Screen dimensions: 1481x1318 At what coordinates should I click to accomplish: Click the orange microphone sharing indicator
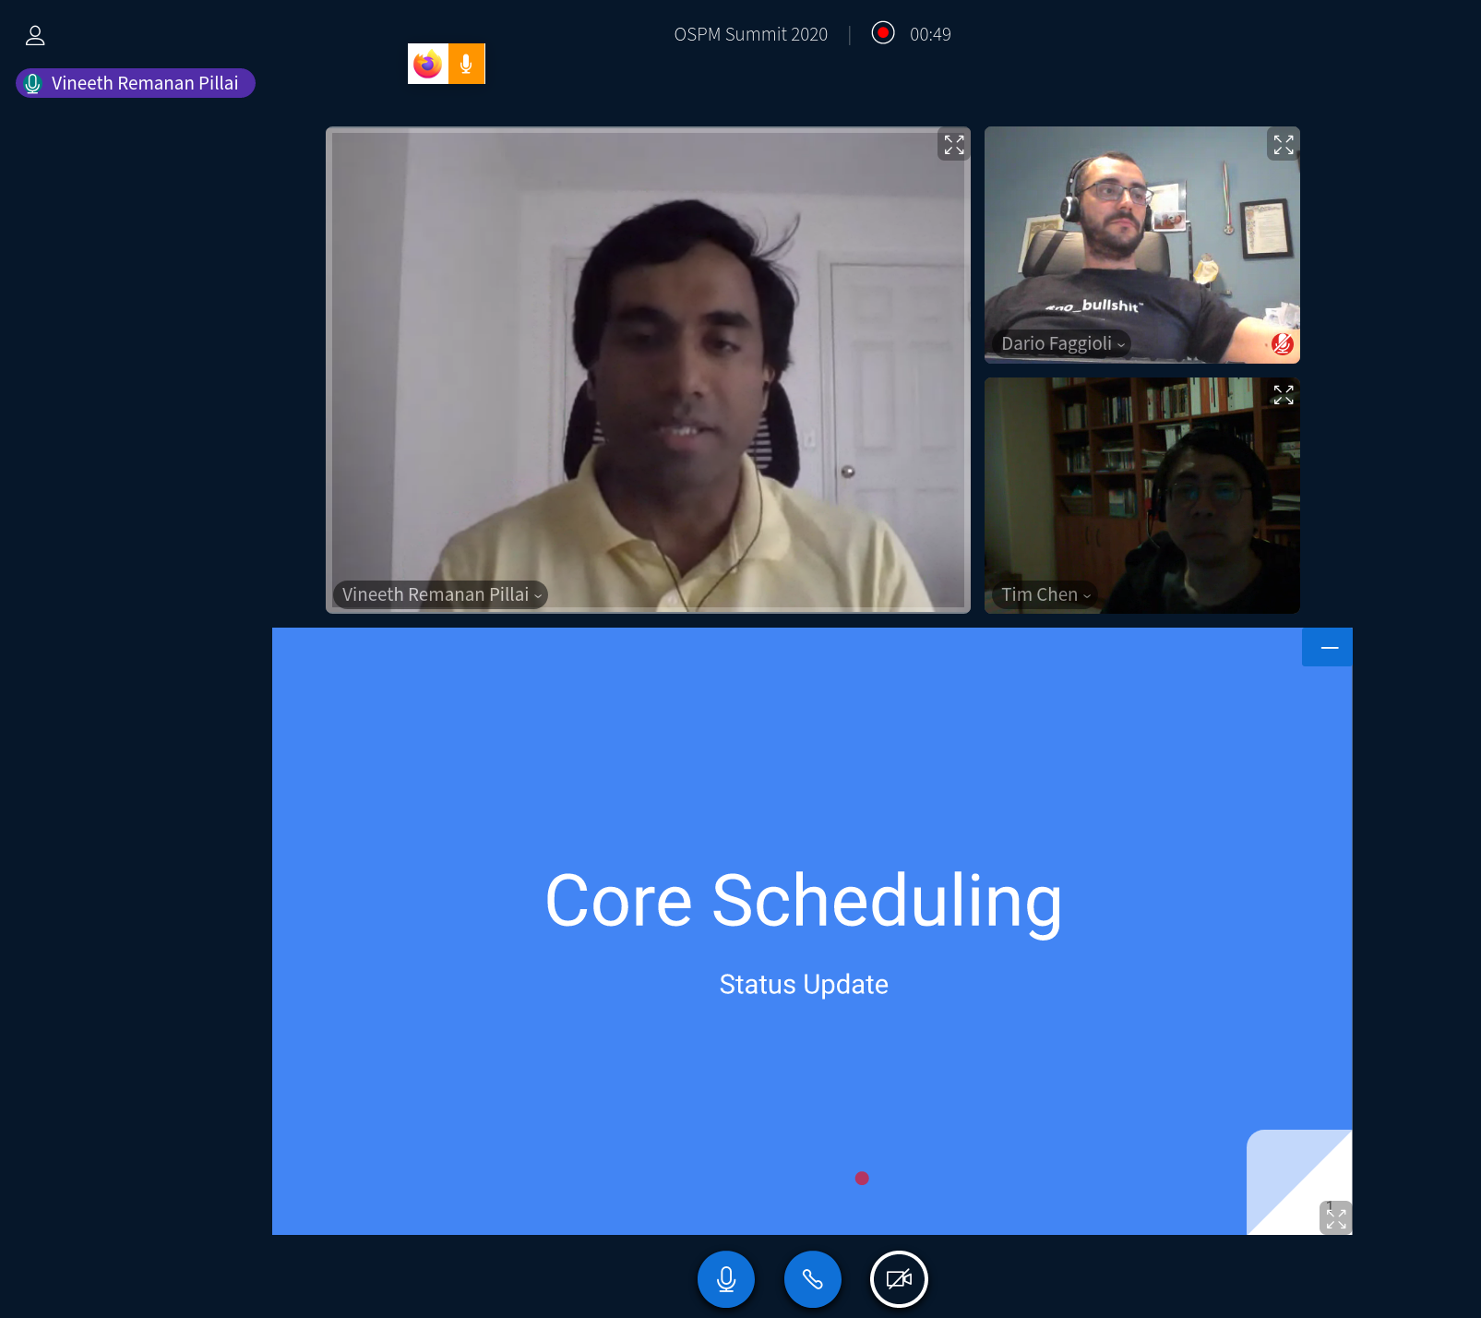(467, 64)
